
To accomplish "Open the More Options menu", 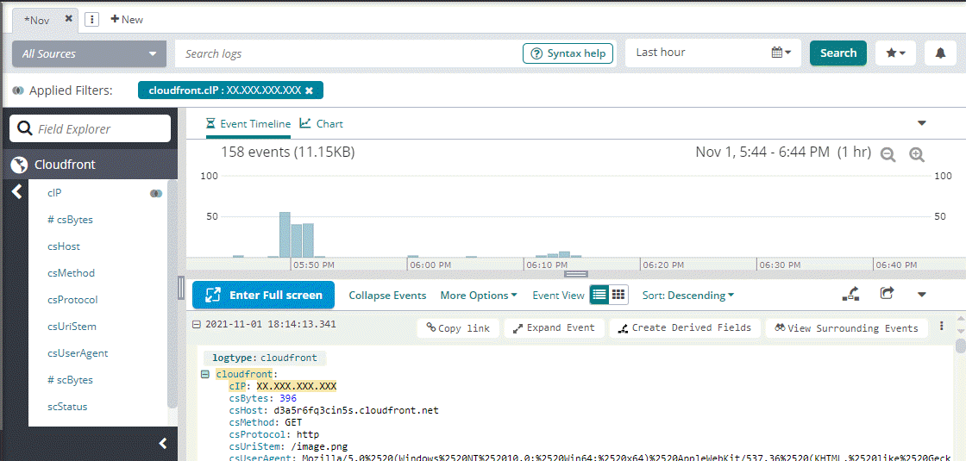I will click(x=478, y=296).
